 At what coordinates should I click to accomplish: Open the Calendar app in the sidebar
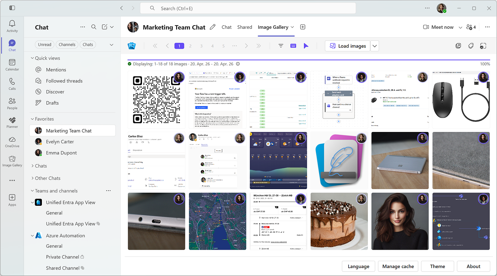(12, 65)
